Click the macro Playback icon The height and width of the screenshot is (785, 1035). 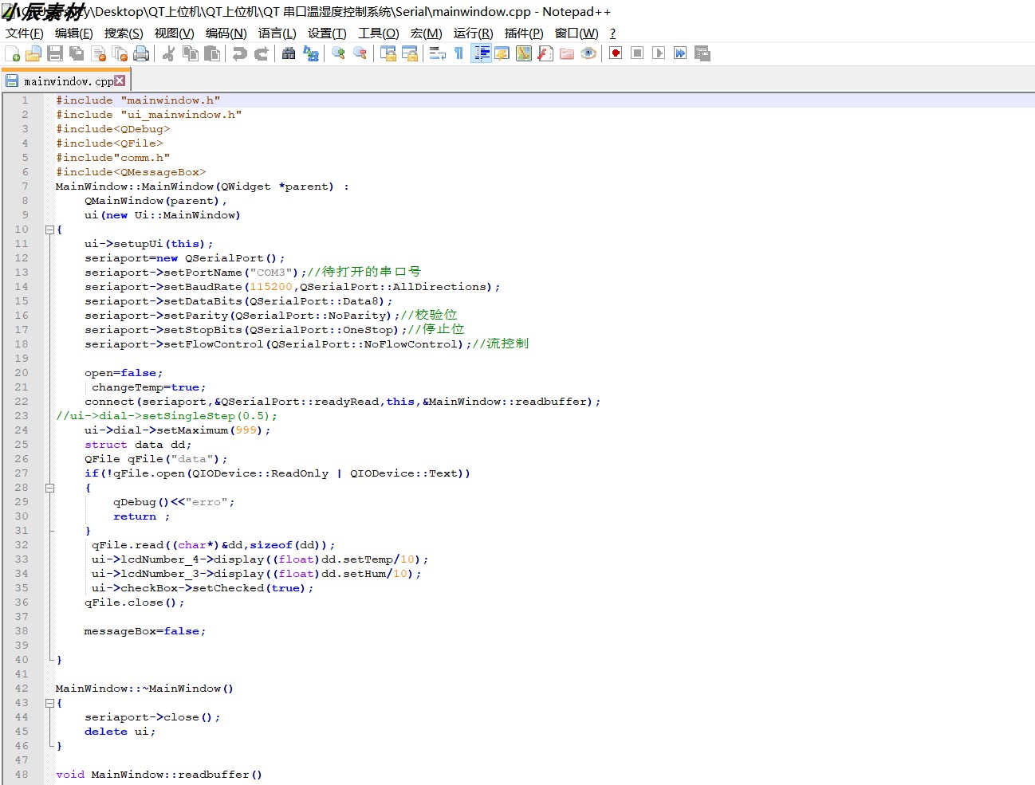[x=659, y=53]
